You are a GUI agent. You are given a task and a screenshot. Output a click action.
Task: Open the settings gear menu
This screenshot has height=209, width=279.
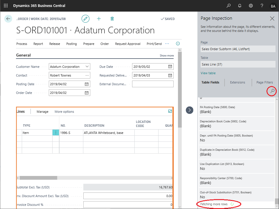251,6
